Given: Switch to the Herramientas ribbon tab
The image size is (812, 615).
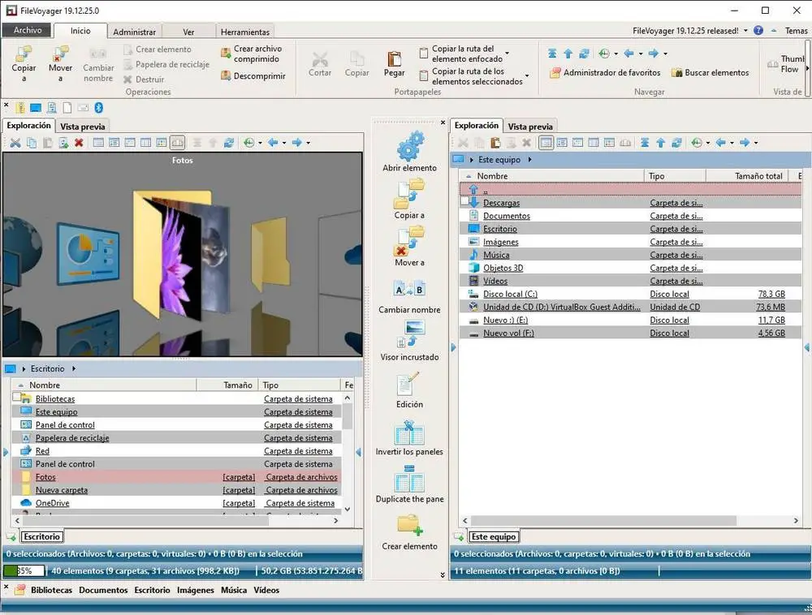Looking at the screenshot, I should pyautogui.click(x=245, y=32).
